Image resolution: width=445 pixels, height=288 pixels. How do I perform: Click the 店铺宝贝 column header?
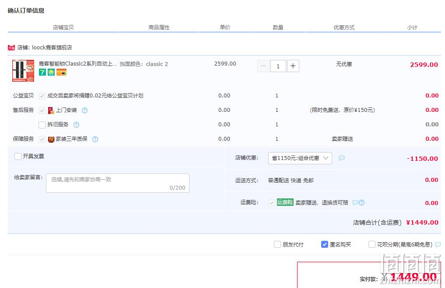[63, 28]
